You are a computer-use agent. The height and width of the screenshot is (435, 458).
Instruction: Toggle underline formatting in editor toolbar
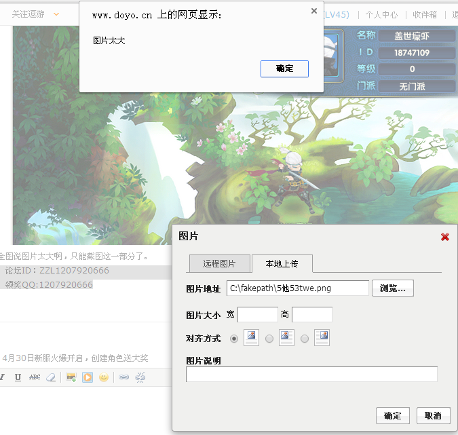pos(18,377)
